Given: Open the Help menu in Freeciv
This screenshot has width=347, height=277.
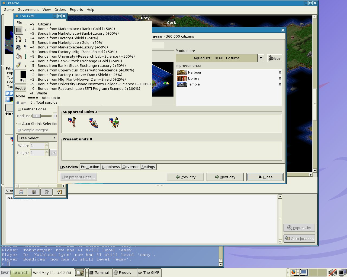Looking at the screenshot, I should click(90, 9).
